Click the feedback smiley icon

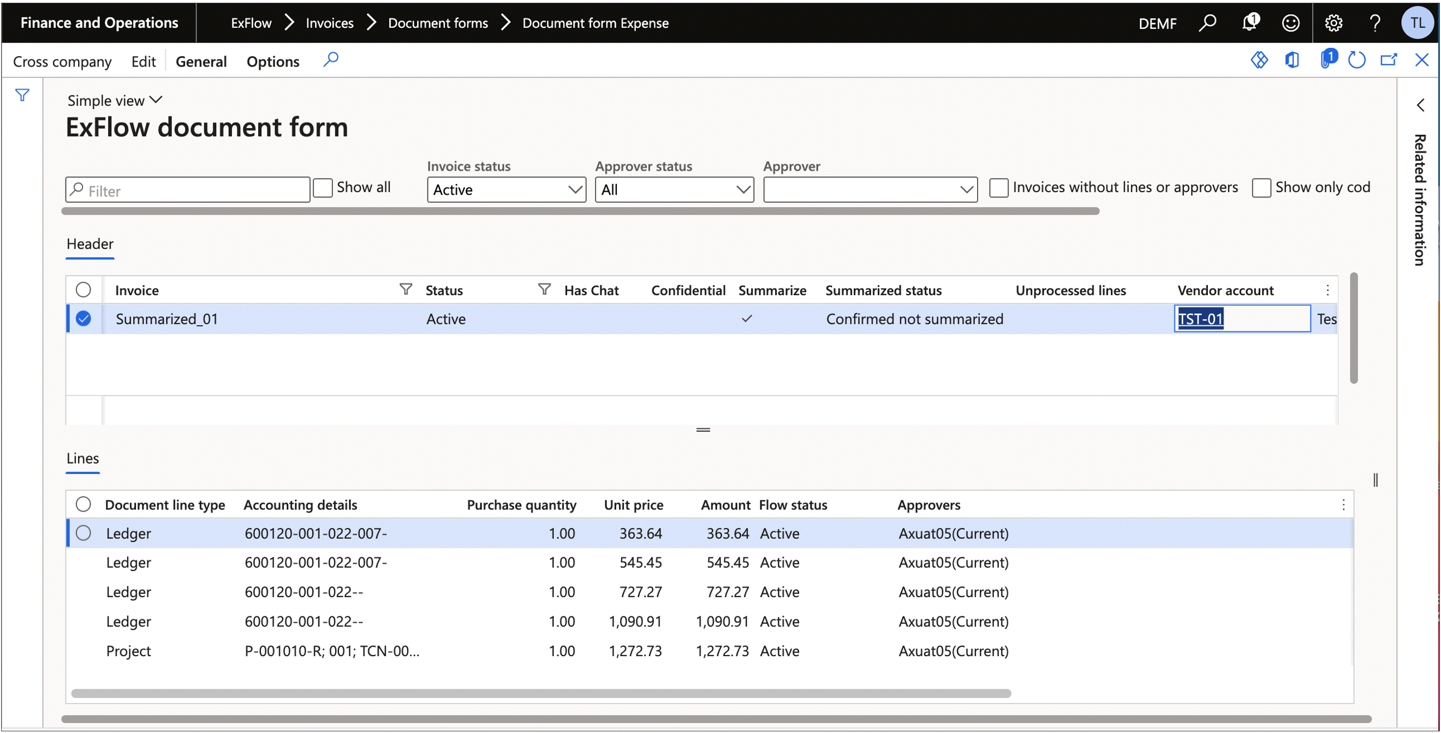1291,23
